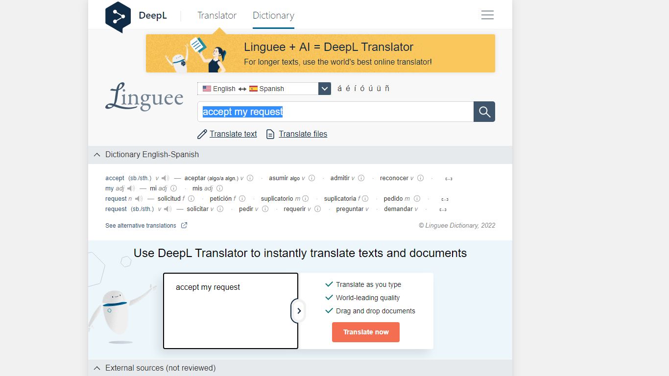Open info icon next to 'suplicatorio'
Image resolution: width=669 pixels, height=376 pixels.
(305, 199)
